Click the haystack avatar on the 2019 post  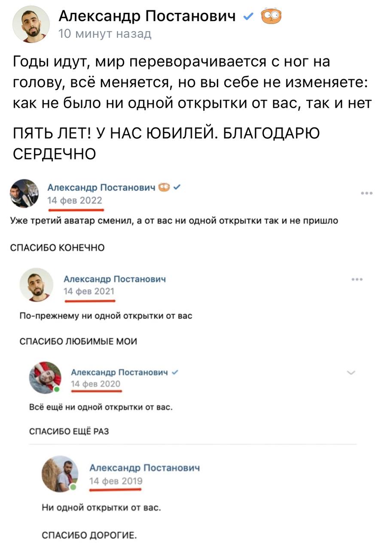click(60, 474)
